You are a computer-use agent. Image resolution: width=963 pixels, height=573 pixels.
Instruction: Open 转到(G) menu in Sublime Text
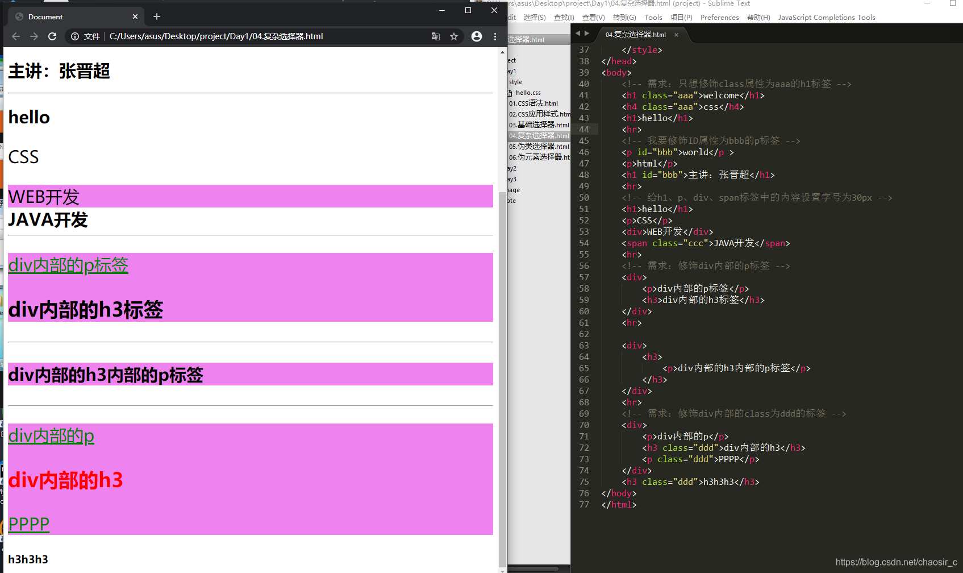click(x=624, y=18)
